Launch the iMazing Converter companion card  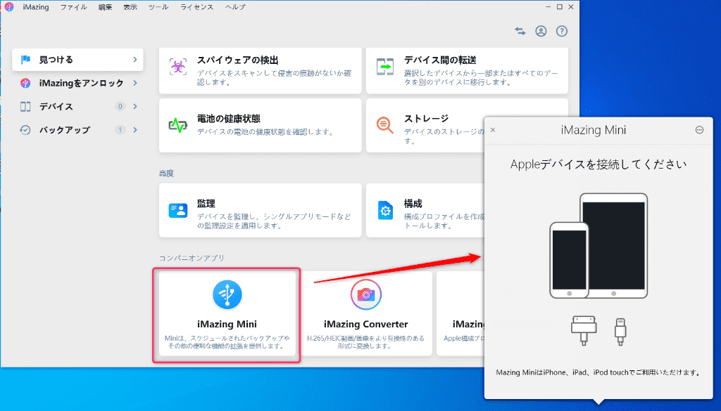[366, 314]
